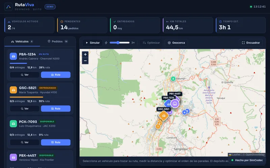Click the Pendientes clock icon
This screenshot has height=168, width=270.
pyautogui.click(x=62, y=22)
